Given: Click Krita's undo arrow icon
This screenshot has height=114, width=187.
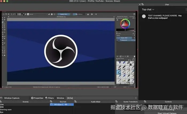Looking at the screenshot, I should pos(11,14).
